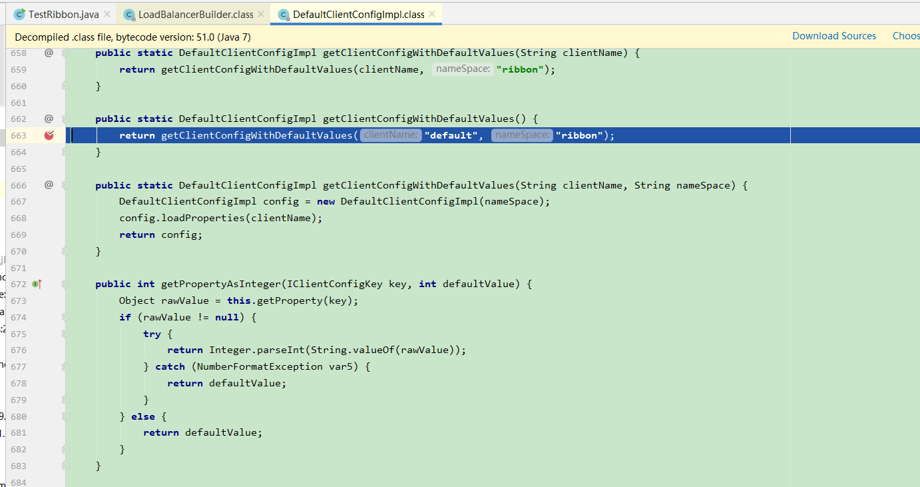Image resolution: width=920 pixels, height=487 pixels.
Task: Click the clientName: inlay hint on line 663
Action: click(x=391, y=135)
